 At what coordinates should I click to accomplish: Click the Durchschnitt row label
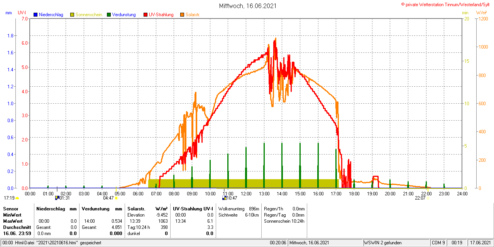tap(17, 227)
